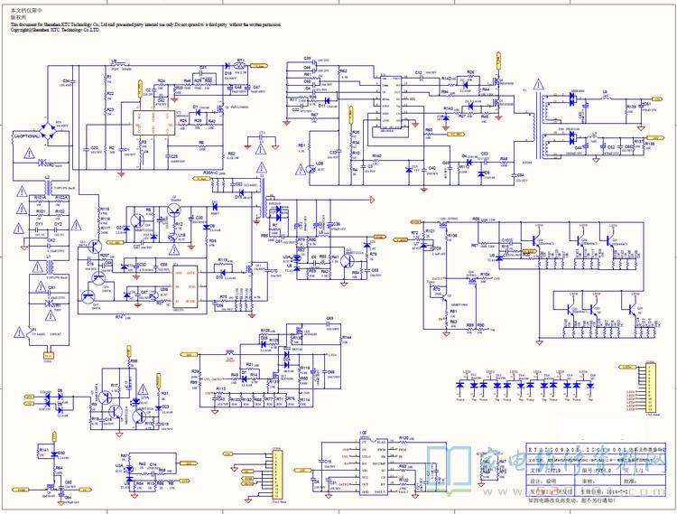Select the R51 resistor label
The image size is (677, 514).
tap(301, 145)
